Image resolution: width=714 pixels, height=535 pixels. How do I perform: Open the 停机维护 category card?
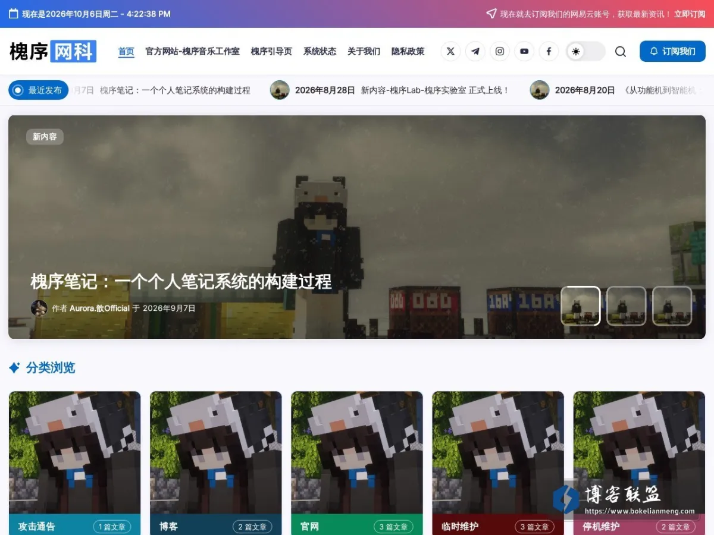click(x=639, y=463)
